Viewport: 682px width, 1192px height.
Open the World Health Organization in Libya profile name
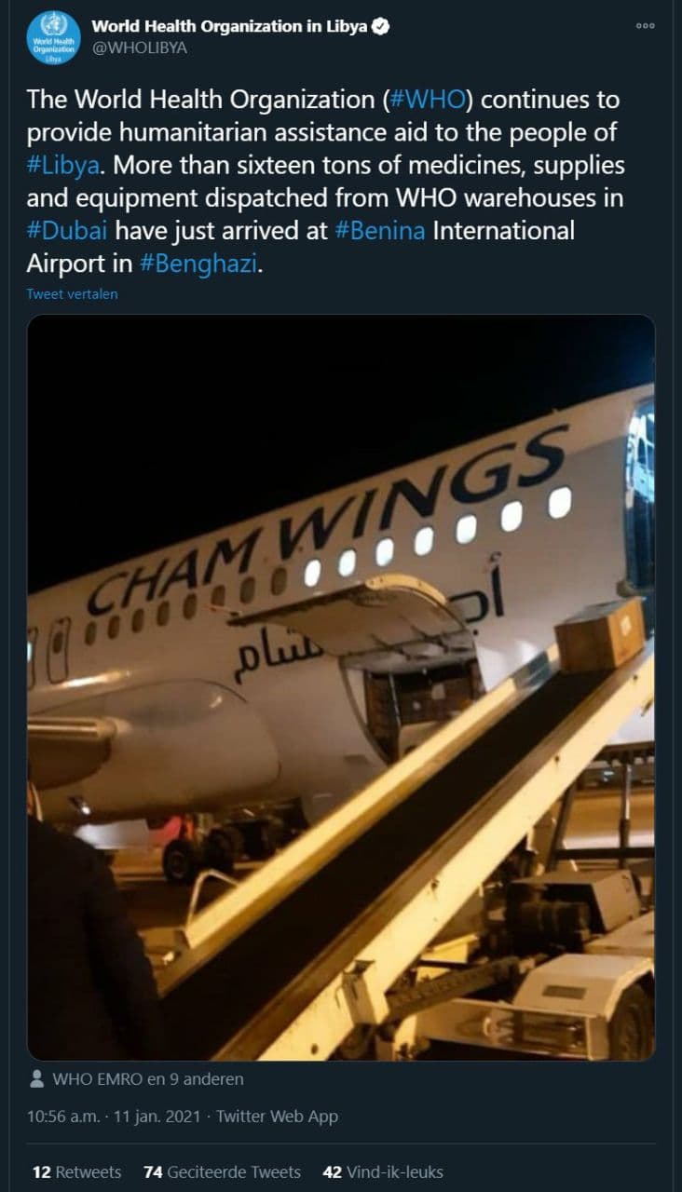coord(228,27)
